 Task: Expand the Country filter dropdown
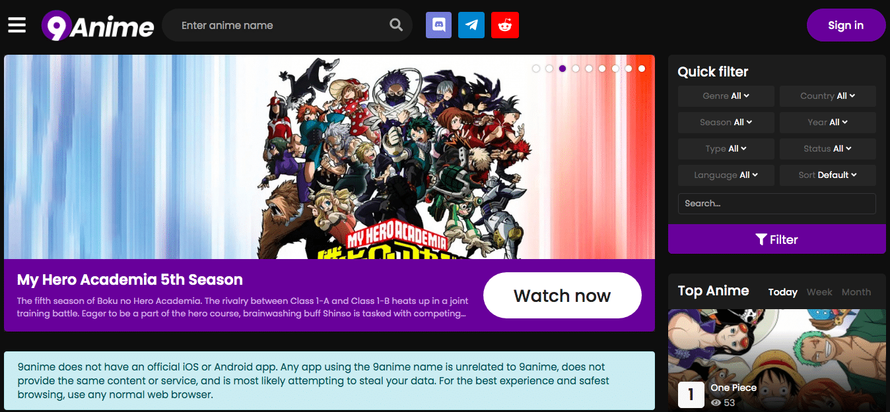(828, 96)
